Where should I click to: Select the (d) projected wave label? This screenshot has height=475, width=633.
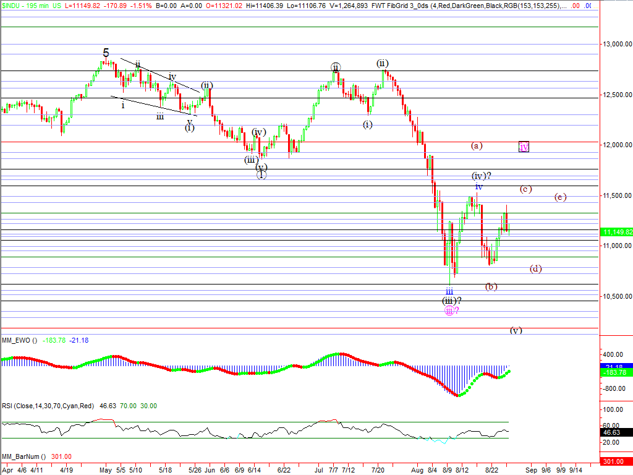click(535, 268)
